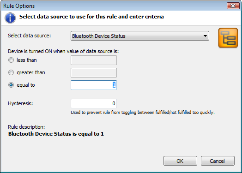Dismiss dialog with Cancel button
Viewport: 242px width, 173px height.
point(218,161)
